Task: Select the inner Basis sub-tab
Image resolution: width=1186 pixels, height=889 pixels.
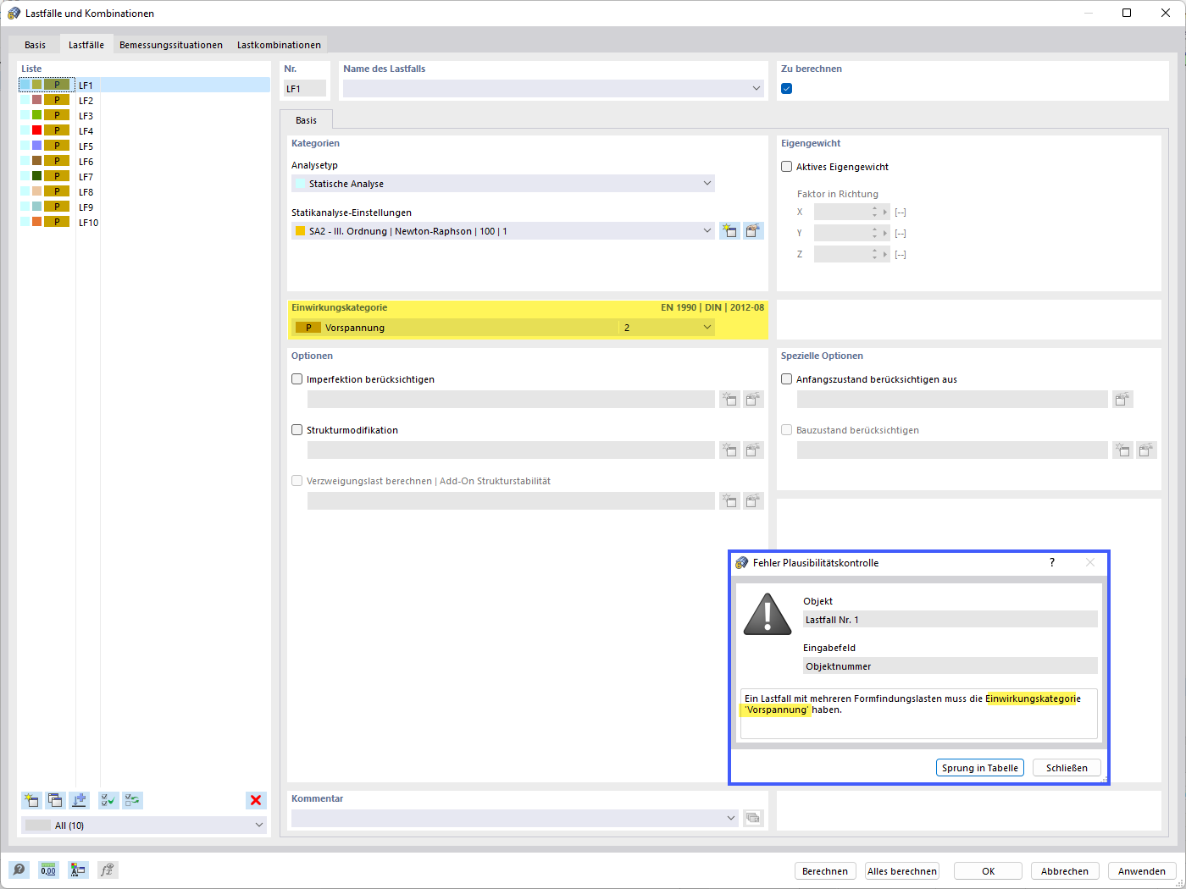Action: 306,120
